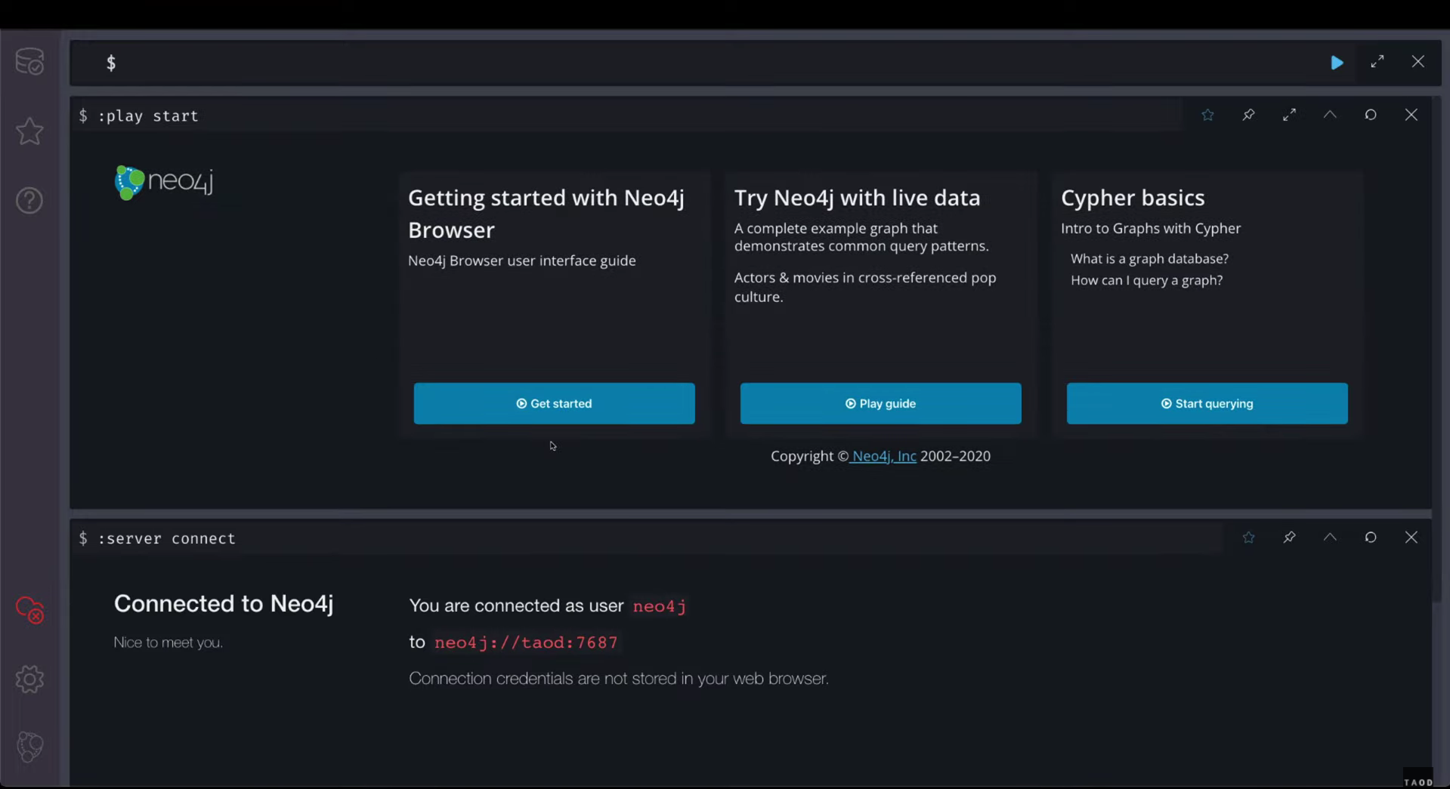The height and width of the screenshot is (789, 1450).
Task: Open the Database information sidebar icon
Action: pyautogui.click(x=29, y=62)
